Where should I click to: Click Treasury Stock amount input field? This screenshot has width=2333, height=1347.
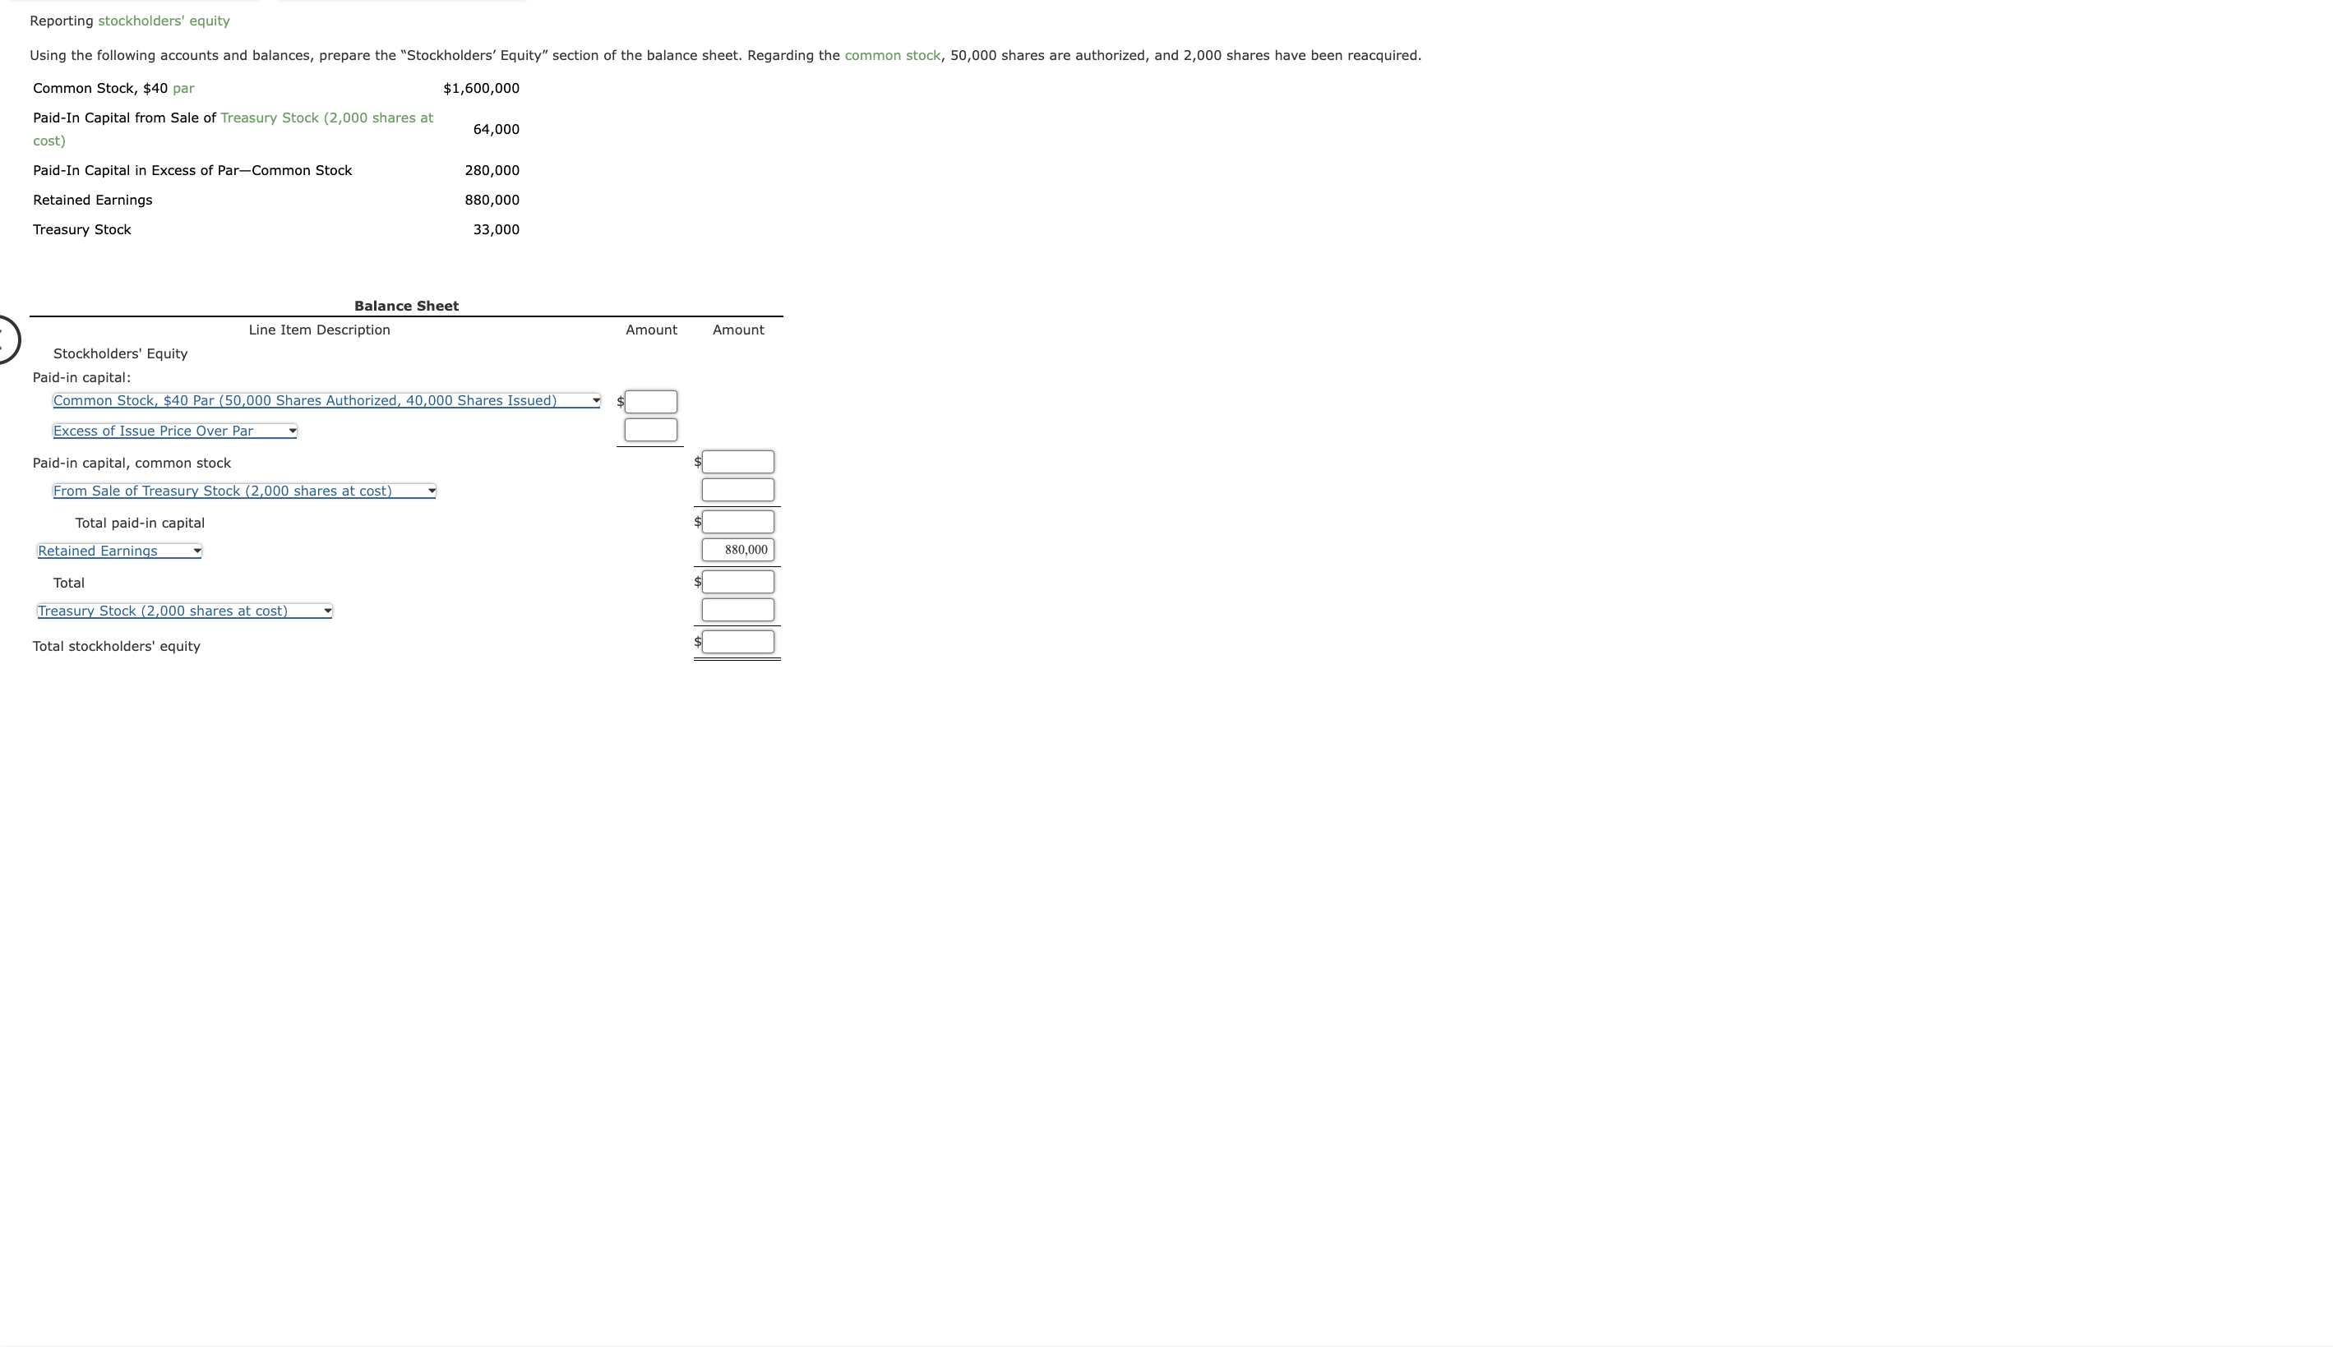[736, 609]
